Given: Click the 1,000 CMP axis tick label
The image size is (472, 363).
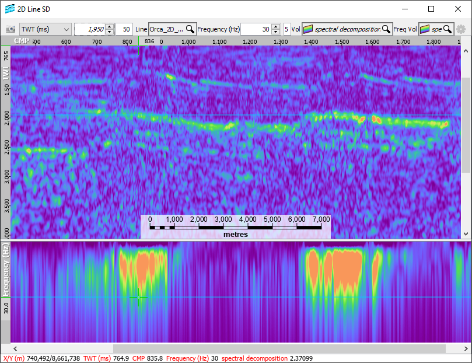Looking at the screenshot, I should point(188,42).
